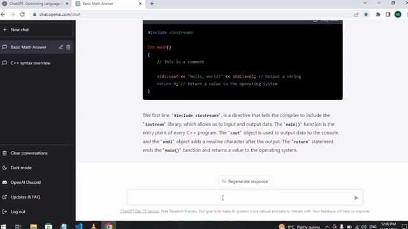The width and height of the screenshot is (408, 229).
Task: Open File Explorer from the taskbar
Action: [34, 226]
